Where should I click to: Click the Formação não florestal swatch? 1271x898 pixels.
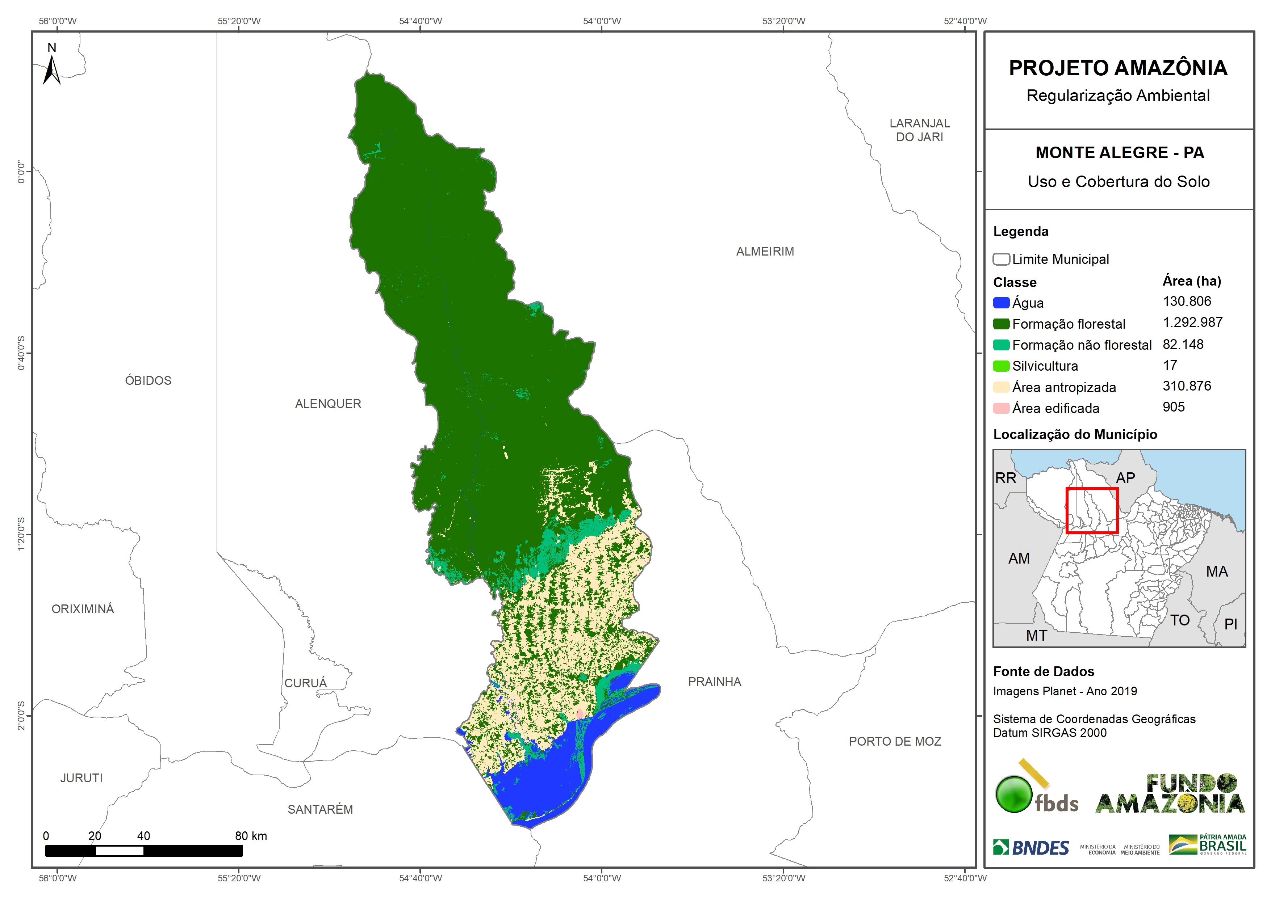(1001, 345)
